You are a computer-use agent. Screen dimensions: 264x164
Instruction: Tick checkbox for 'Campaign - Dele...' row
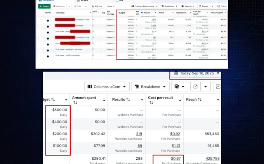coord(40,21)
